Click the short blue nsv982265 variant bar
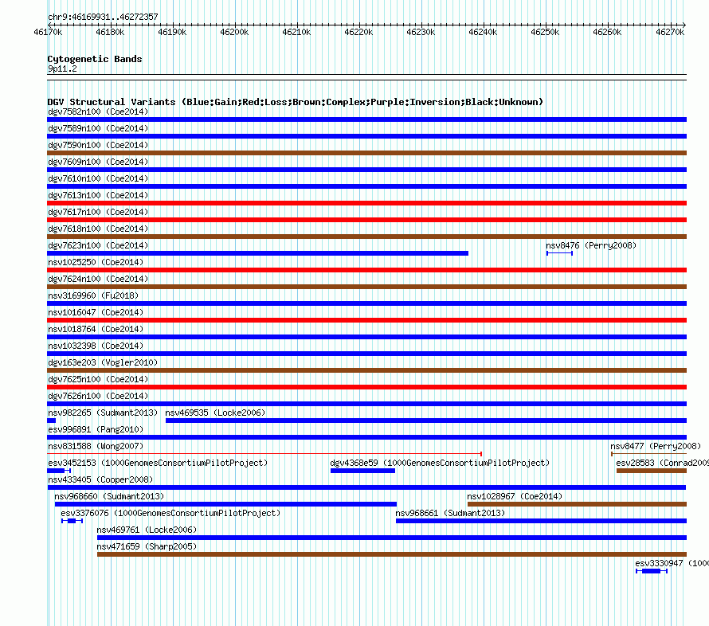The height and width of the screenshot is (626, 709). pos(51,421)
